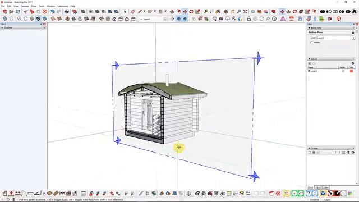Click the Model Info circled-i icon
The height and width of the screenshot is (202, 359).
pos(274,19)
